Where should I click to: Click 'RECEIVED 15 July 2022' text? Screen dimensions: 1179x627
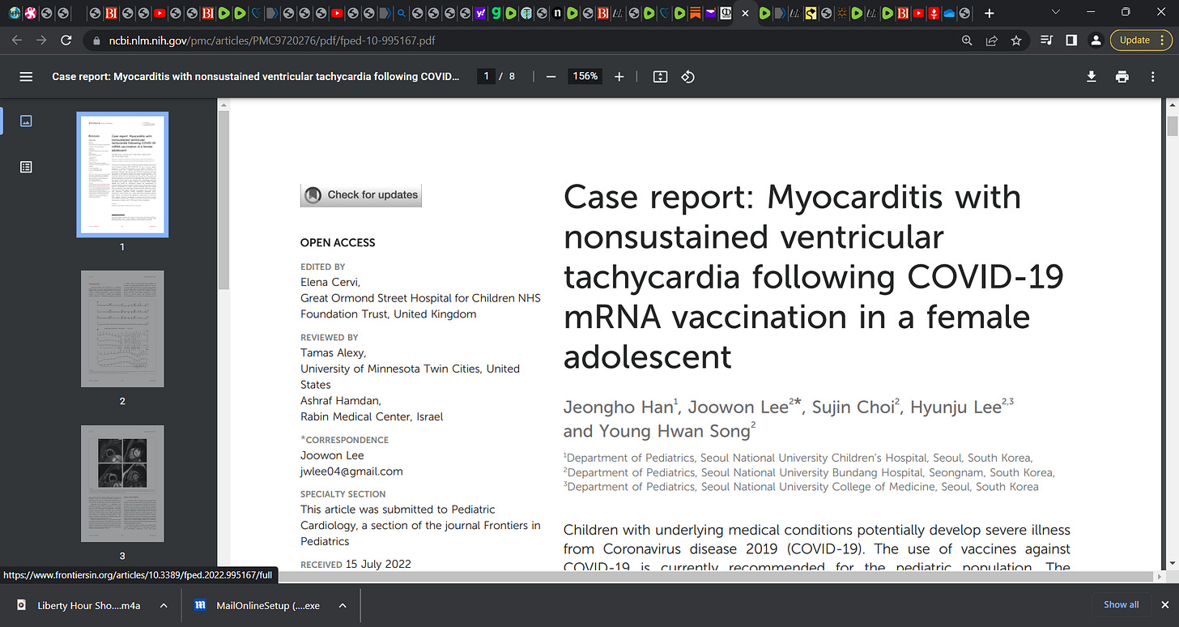355,564
